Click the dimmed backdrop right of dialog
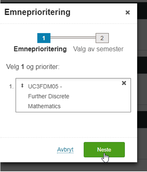Screen dimensions: 147x172 click(142, 88)
